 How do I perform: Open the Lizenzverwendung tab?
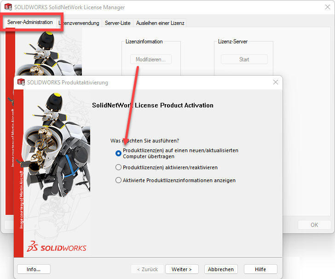pos(80,23)
